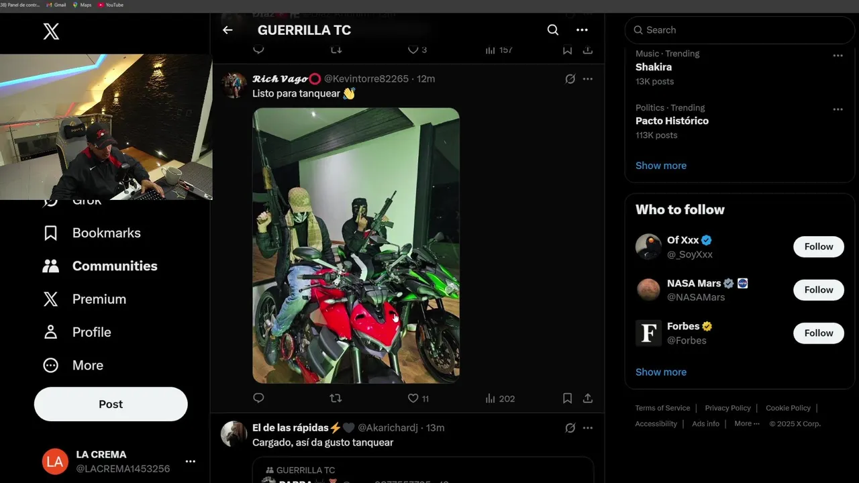
Task: Click the white Post button
Action: (x=111, y=404)
